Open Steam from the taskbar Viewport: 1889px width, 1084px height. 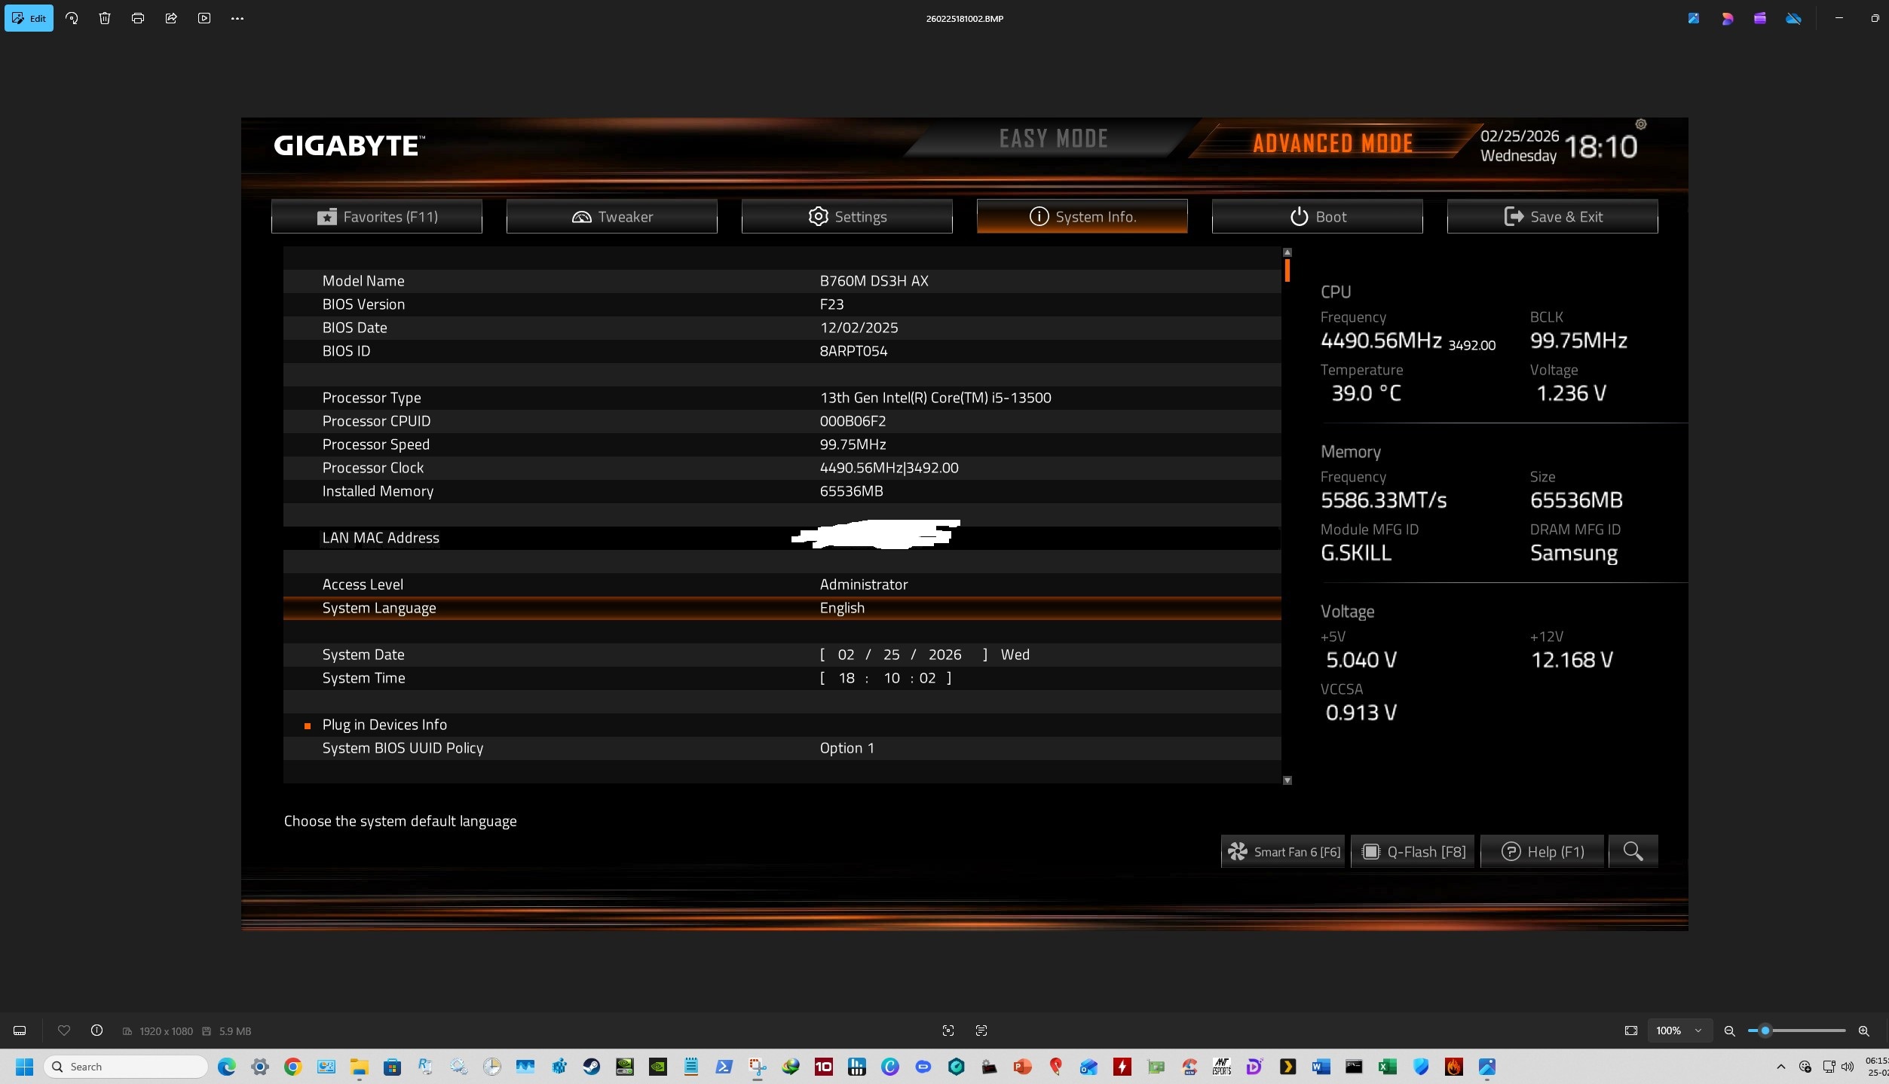pyautogui.click(x=592, y=1067)
